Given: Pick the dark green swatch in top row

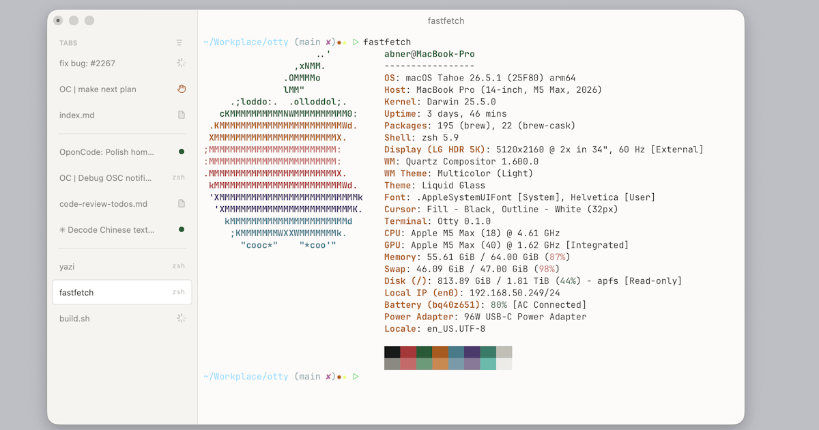Looking at the screenshot, I should pos(424,352).
